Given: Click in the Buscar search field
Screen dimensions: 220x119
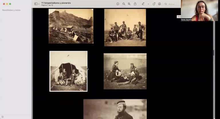Looking at the screenshot, I should [x=172, y=4].
